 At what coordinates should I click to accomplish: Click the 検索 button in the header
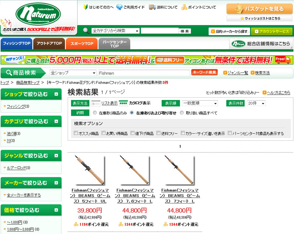(185, 31)
